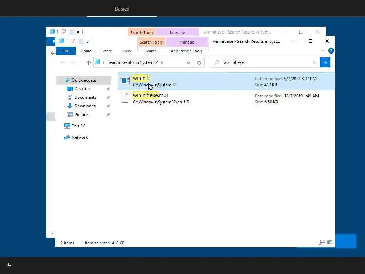
Task: Select the Search ribbon tab
Action: pyautogui.click(x=151, y=51)
